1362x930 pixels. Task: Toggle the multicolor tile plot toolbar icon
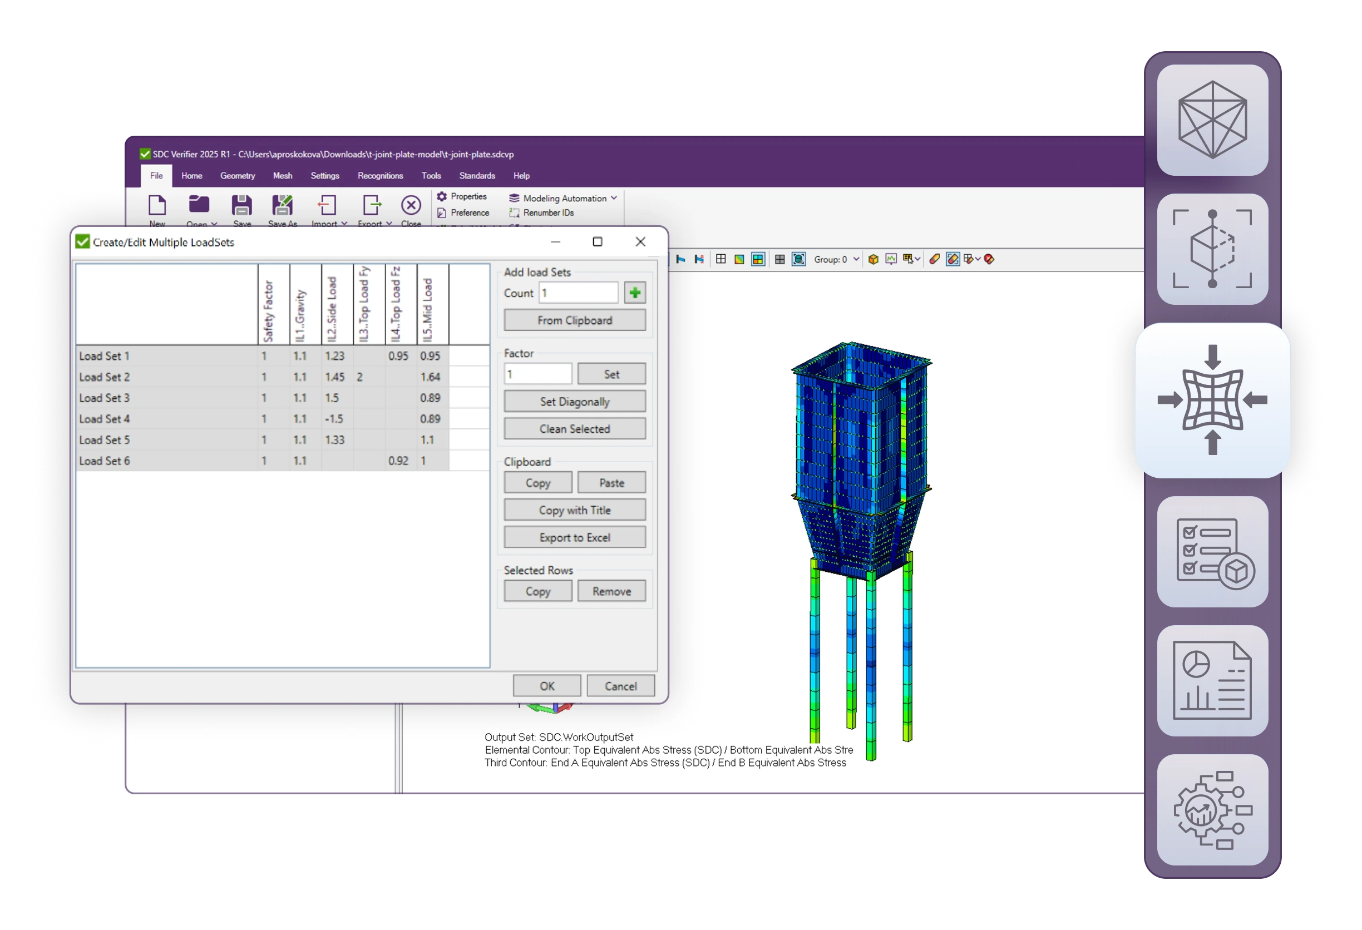[x=758, y=259]
